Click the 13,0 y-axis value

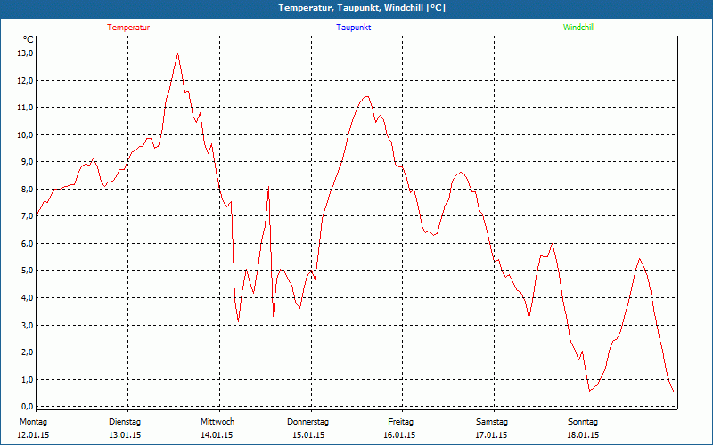26,53
